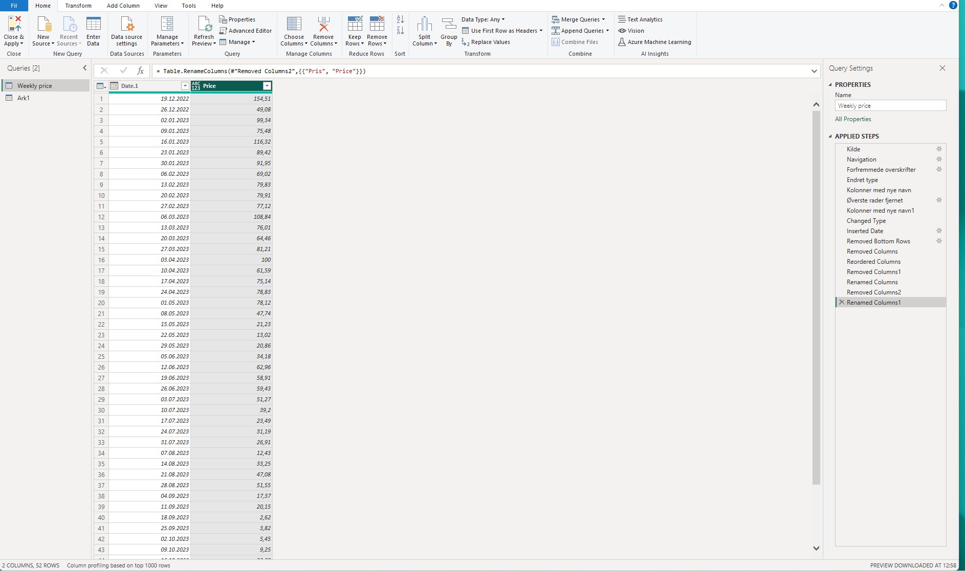
Task: Open the Date.1 column filter dropdown
Action: click(185, 86)
